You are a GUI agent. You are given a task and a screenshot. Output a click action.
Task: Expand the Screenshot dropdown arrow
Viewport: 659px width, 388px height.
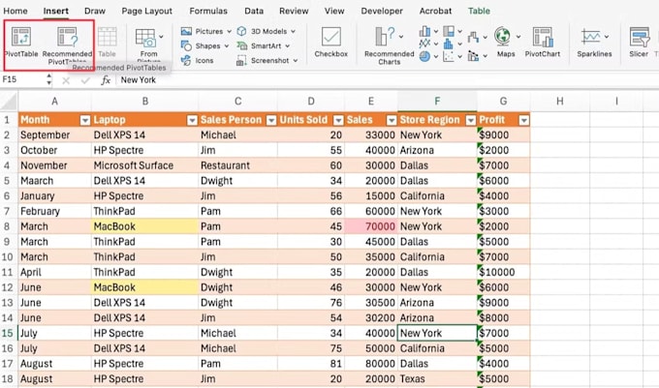(296, 61)
